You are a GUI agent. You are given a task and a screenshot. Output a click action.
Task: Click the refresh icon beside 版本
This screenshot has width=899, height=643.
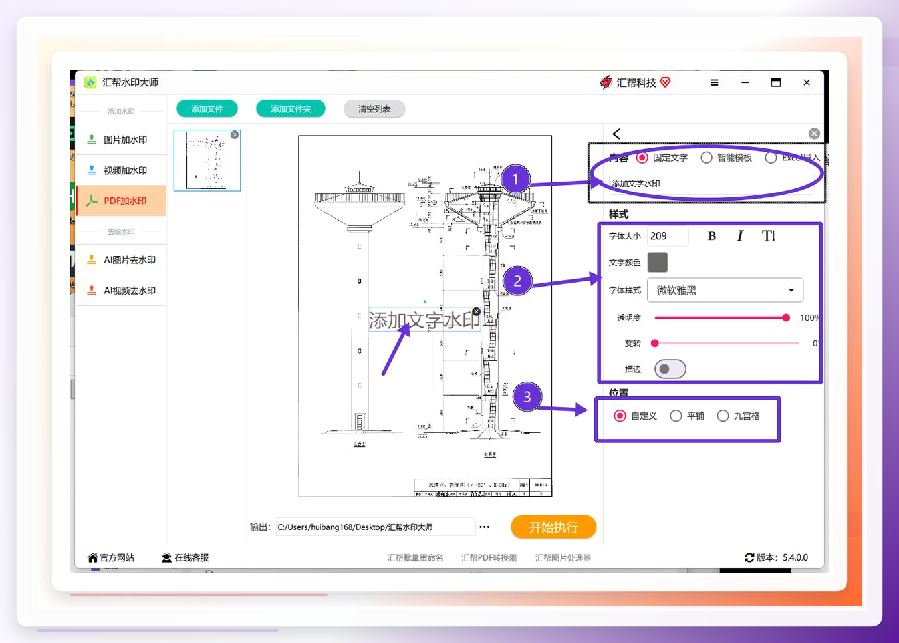click(749, 557)
